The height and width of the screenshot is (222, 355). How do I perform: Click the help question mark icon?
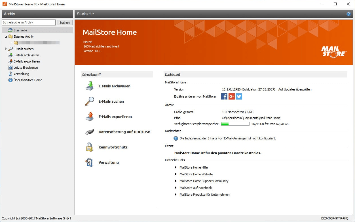[349, 14]
